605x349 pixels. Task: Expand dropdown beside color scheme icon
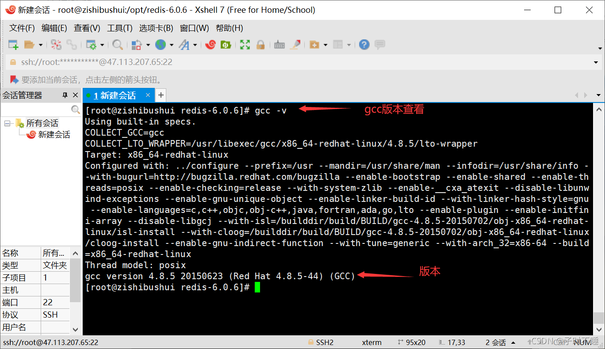click(x=148, y=45)
